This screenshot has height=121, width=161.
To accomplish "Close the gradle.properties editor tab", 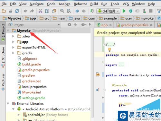I will click(151, 25).
